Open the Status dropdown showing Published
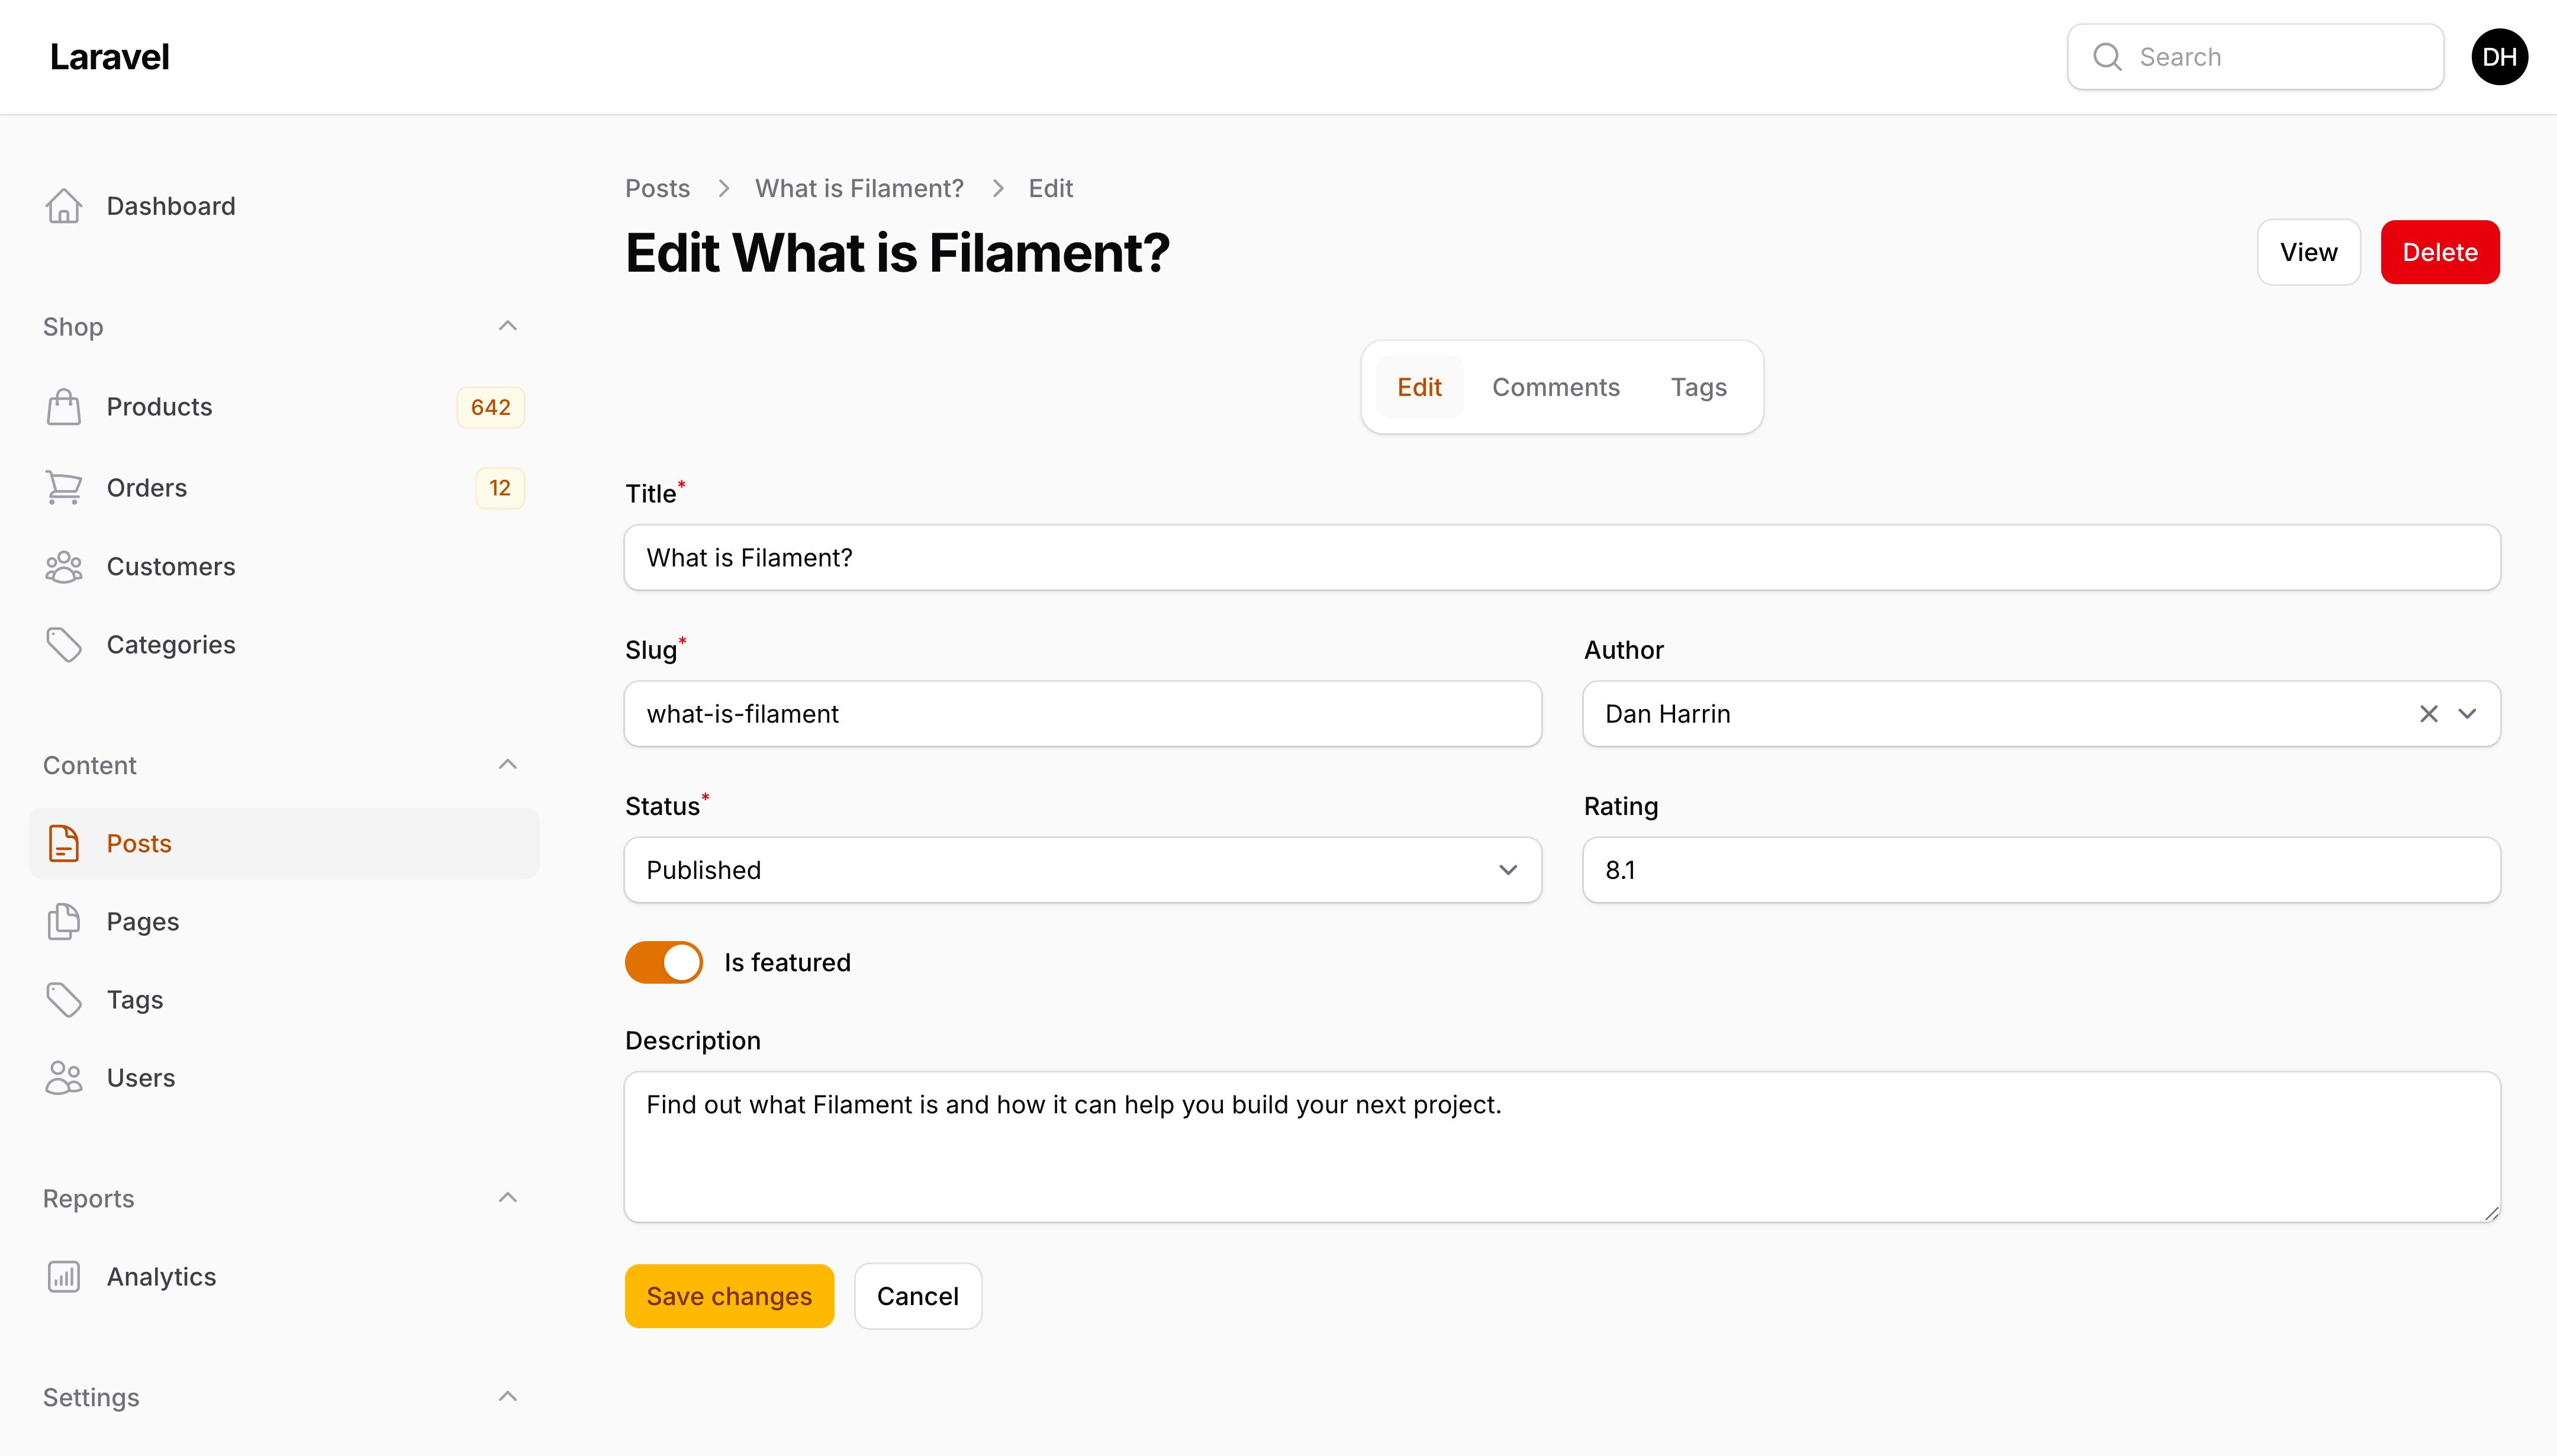 coord(1083,870)
